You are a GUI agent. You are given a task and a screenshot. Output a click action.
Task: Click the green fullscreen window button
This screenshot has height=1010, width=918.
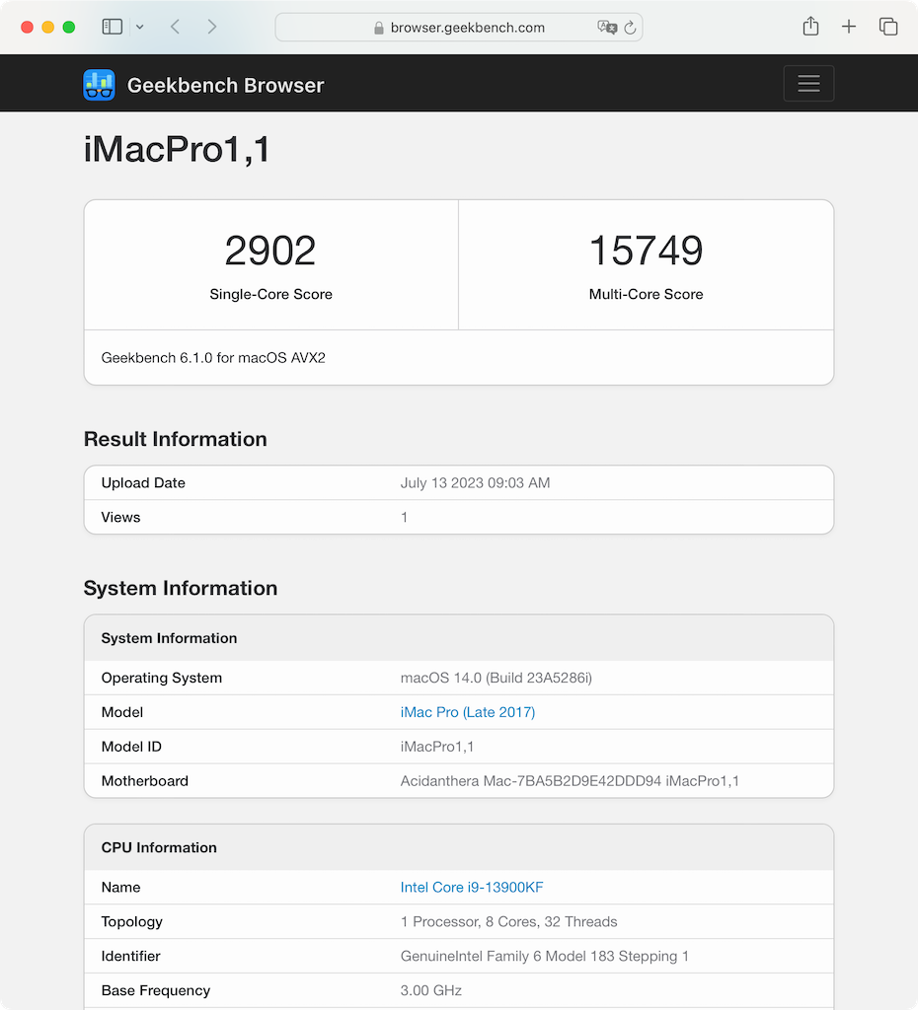[69, 27]
